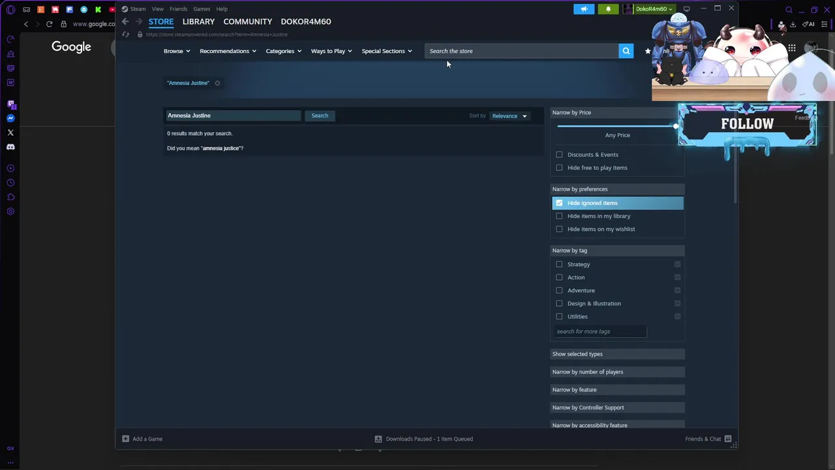
Task: Reload the Steam store page
Action: pyautogui.click(x=125, y=35)
